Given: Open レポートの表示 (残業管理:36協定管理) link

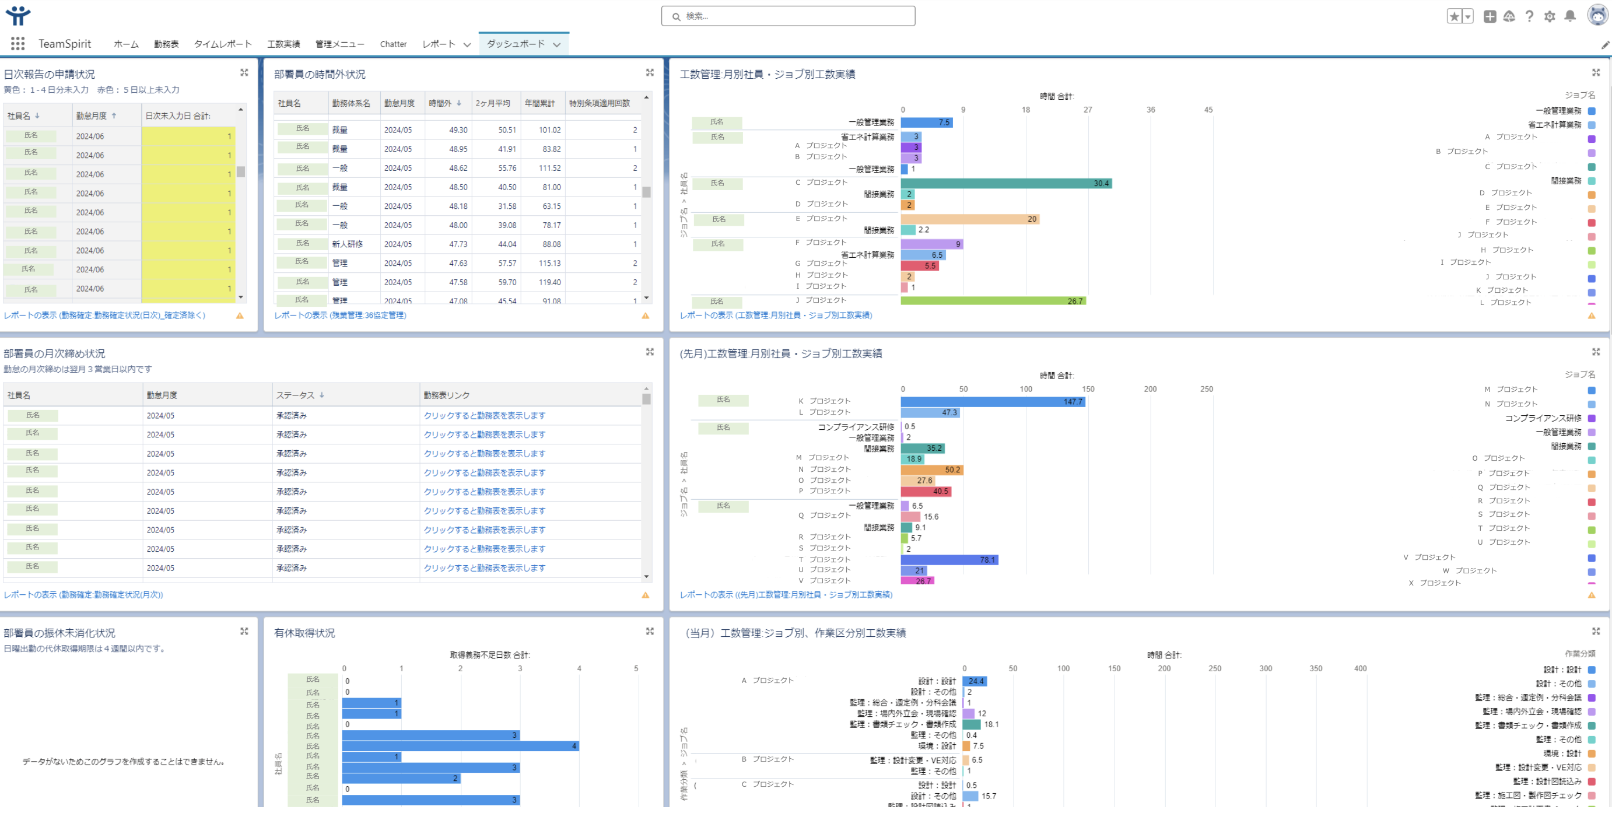Looking at the screenshot, I should point(340,316).
